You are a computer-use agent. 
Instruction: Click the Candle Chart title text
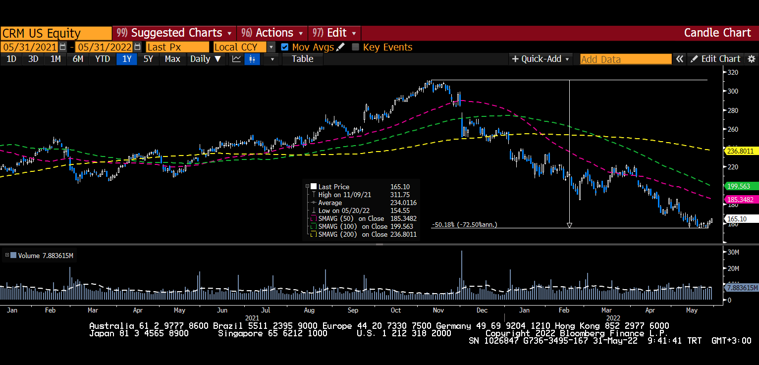(x=717, y=33)
